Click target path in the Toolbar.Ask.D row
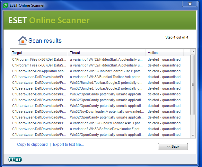202x167 pixels. click(39, 123)
